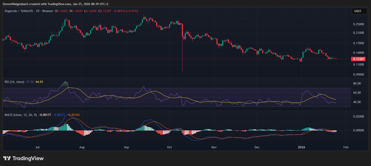
Task: Click the MACD (close, 12, 26, 9) title
Action: (x=21, y=115)
